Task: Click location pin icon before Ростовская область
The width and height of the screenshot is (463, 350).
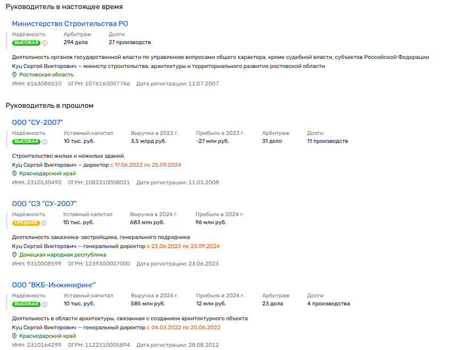Action: (14, 75)
